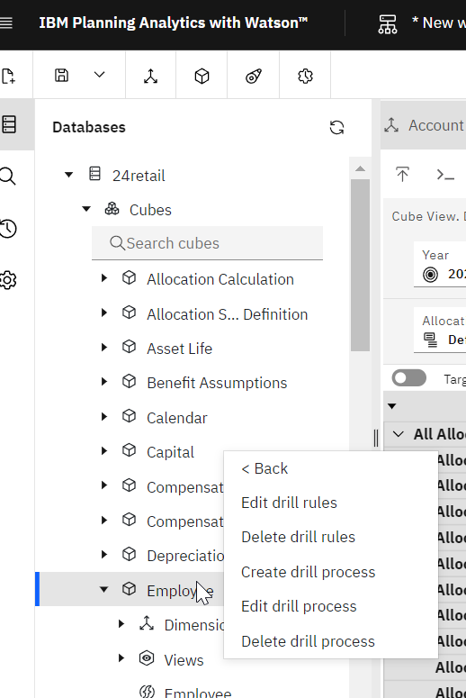Screen dimensions: 466x698
Task: Expand the Depreciation cube
Action: point(104,554)
